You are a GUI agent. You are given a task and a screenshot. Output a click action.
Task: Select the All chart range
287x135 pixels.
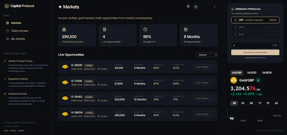[x=276, y=103]
